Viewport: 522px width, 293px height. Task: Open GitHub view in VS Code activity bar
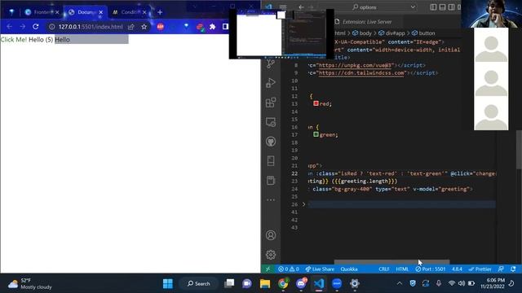(x=271, y=142)
